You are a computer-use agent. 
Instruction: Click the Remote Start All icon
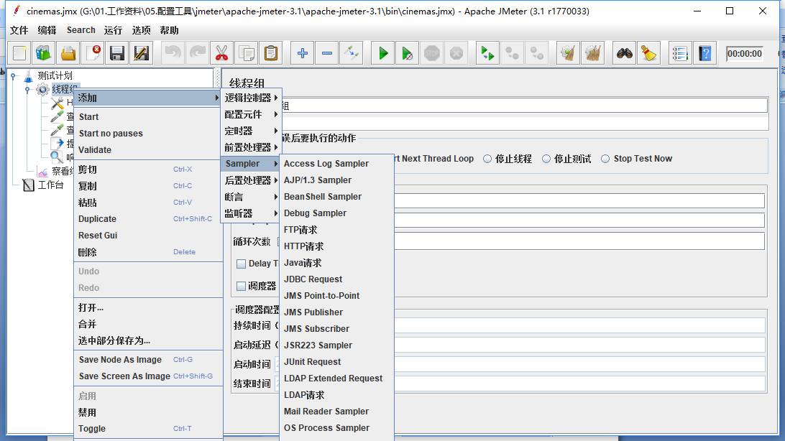[x=487, y=53]
